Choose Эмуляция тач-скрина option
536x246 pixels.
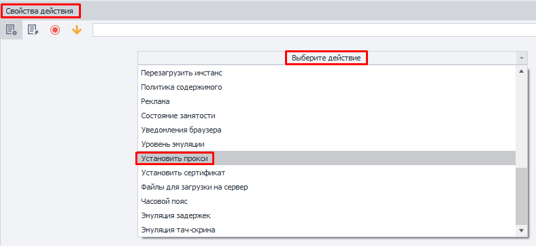point(326,230)
